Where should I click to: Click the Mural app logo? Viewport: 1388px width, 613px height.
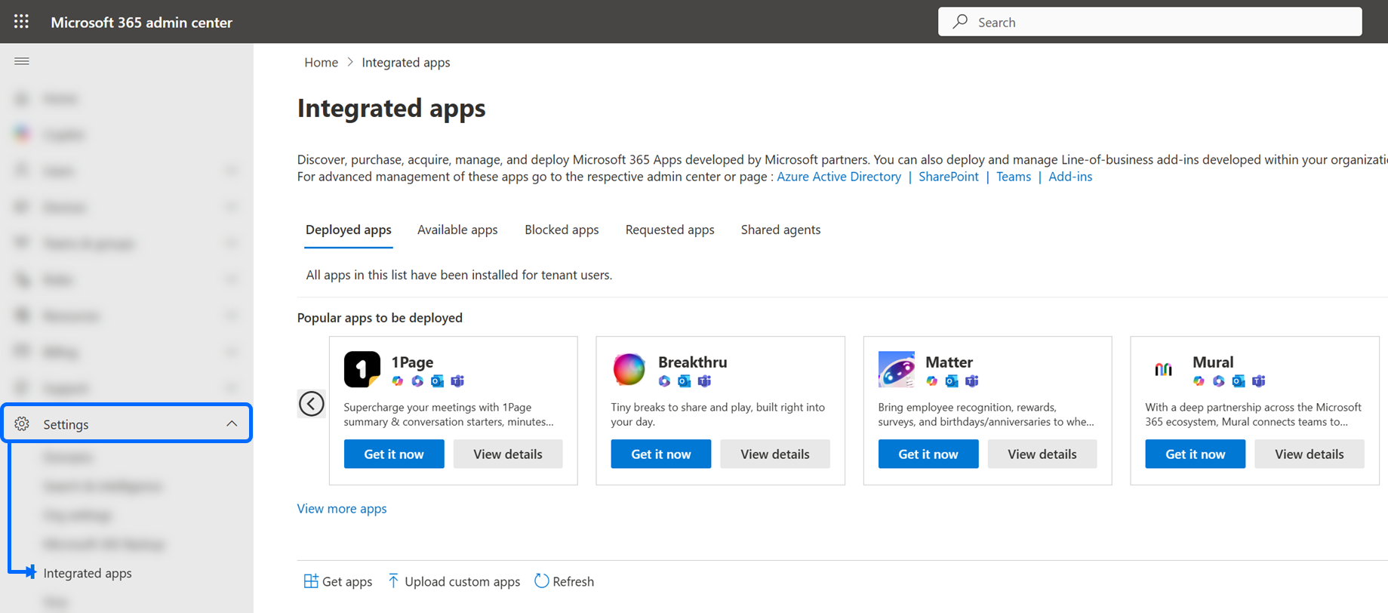[x=1163, y=369]
